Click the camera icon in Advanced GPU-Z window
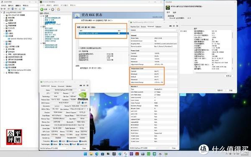Viewport: 251px width, 157px height. [170, 26]
